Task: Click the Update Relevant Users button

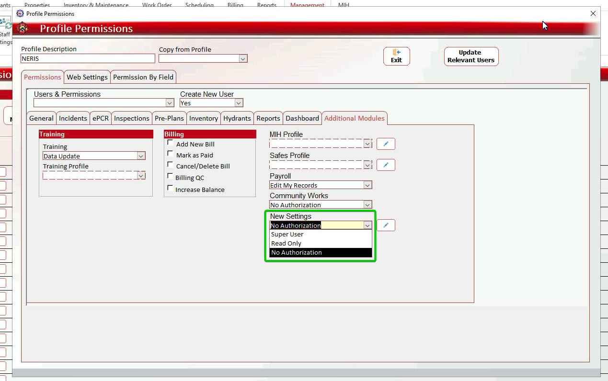Action: tap(471, 56)
